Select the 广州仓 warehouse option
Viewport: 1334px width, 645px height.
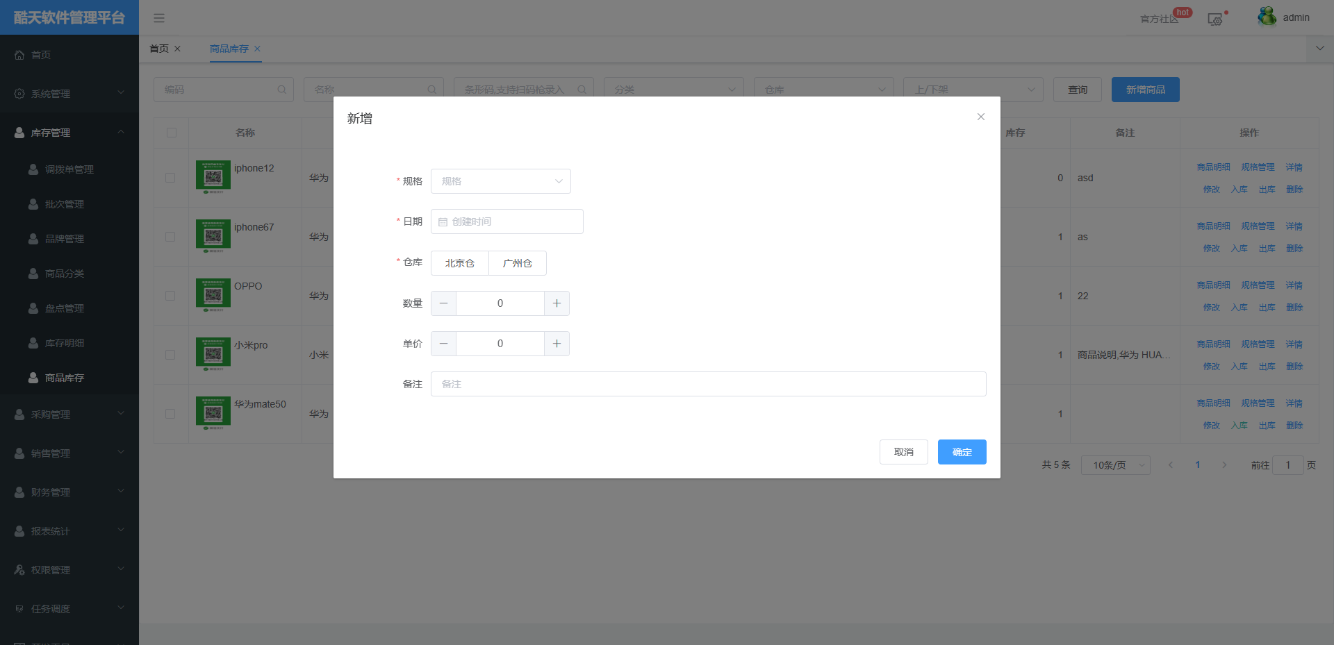pos(518,263)
